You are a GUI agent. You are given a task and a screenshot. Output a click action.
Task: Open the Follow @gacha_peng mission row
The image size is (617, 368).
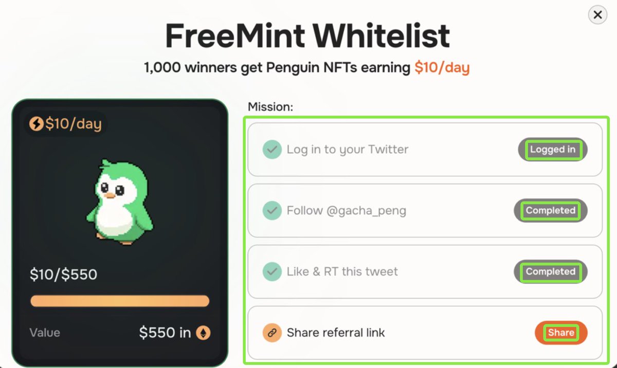tap(425, 211)
